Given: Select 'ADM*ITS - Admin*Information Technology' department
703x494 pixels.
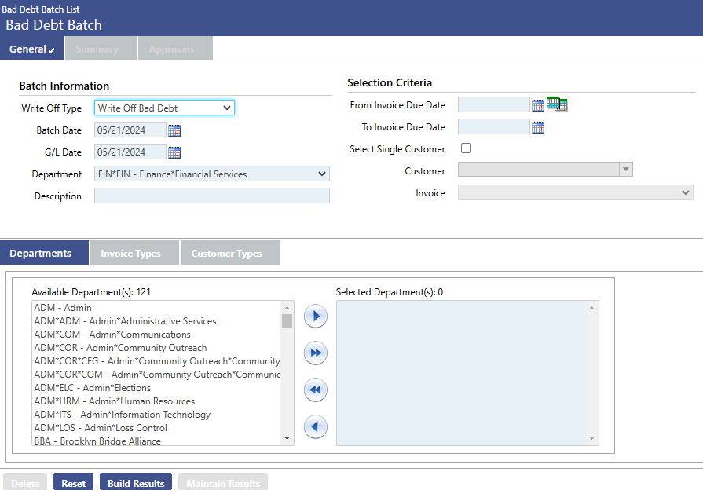Looking at the screenshot, I should tap(156, 415).
